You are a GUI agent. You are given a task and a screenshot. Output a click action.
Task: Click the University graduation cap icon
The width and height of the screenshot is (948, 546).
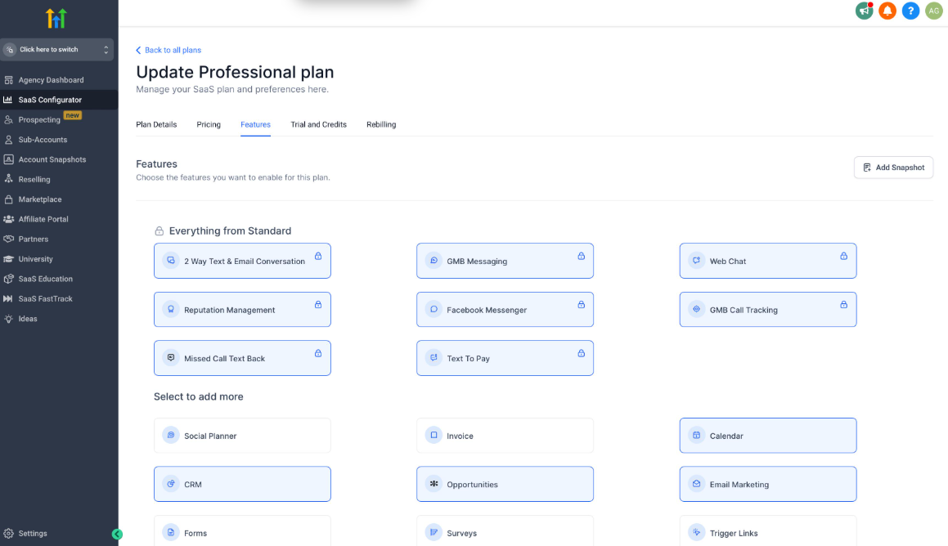8,259
